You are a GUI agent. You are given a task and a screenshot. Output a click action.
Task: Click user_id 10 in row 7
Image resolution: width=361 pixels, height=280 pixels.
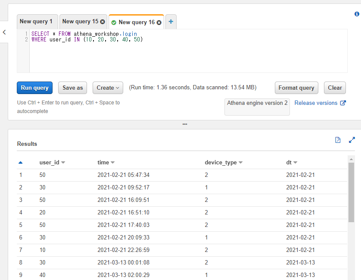42,250
